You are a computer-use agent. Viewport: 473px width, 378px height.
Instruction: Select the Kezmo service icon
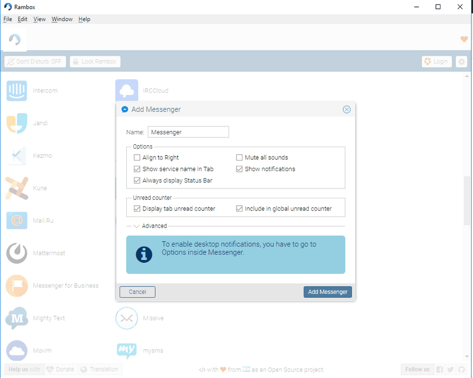tap(17, 156)
